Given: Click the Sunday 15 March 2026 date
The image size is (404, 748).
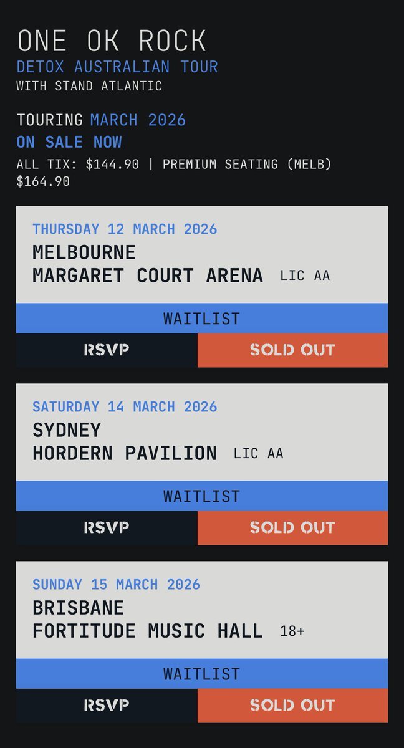Looking at the screenshot, I should tap(116, 585).
